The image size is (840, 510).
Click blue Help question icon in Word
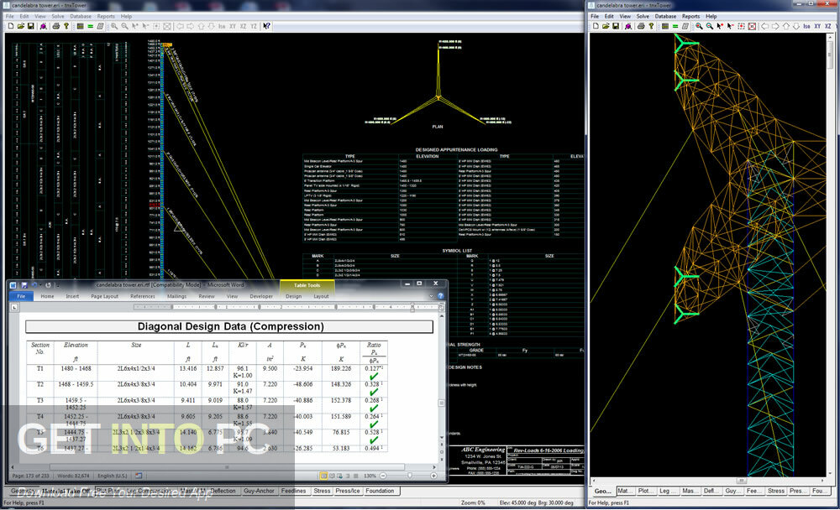tap(440, 296)
